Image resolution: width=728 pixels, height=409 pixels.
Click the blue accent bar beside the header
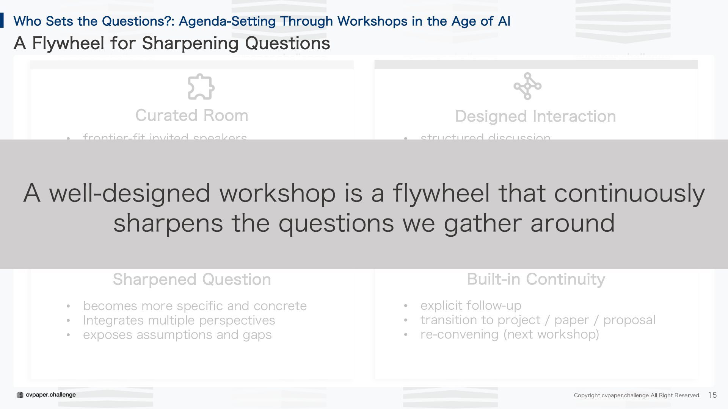coord(2,20)
